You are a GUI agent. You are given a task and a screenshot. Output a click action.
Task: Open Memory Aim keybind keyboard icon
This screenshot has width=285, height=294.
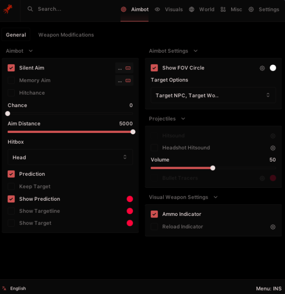tap(128, 81)
